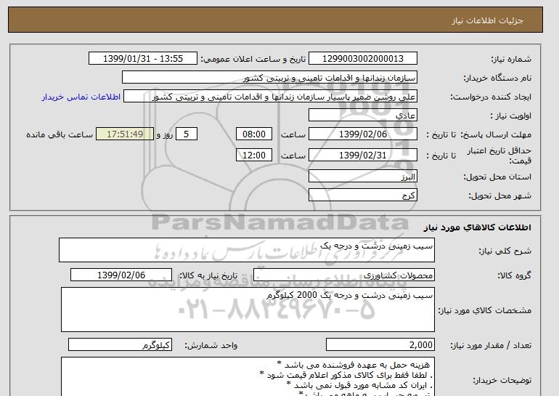Click the page header جزئیات اطلاعات نیاز
The image size is (559, 396).
pyautogui.click(x=487, y=20)
